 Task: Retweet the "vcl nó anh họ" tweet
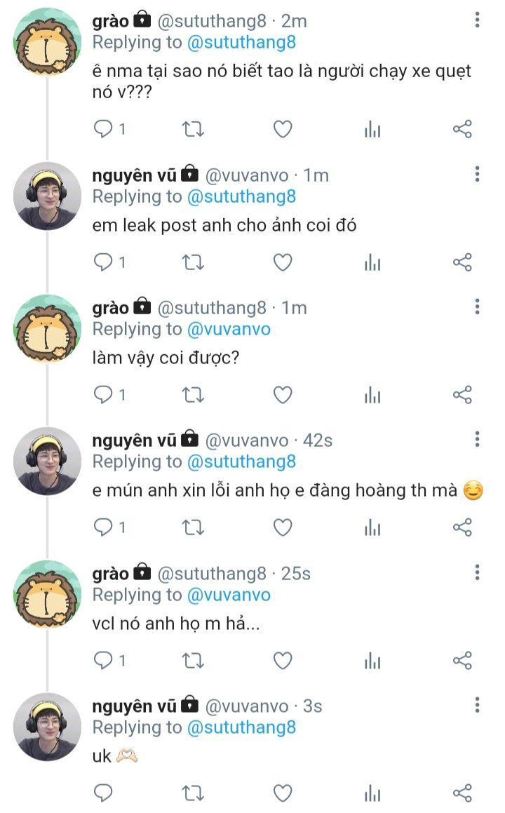[193, 660]
